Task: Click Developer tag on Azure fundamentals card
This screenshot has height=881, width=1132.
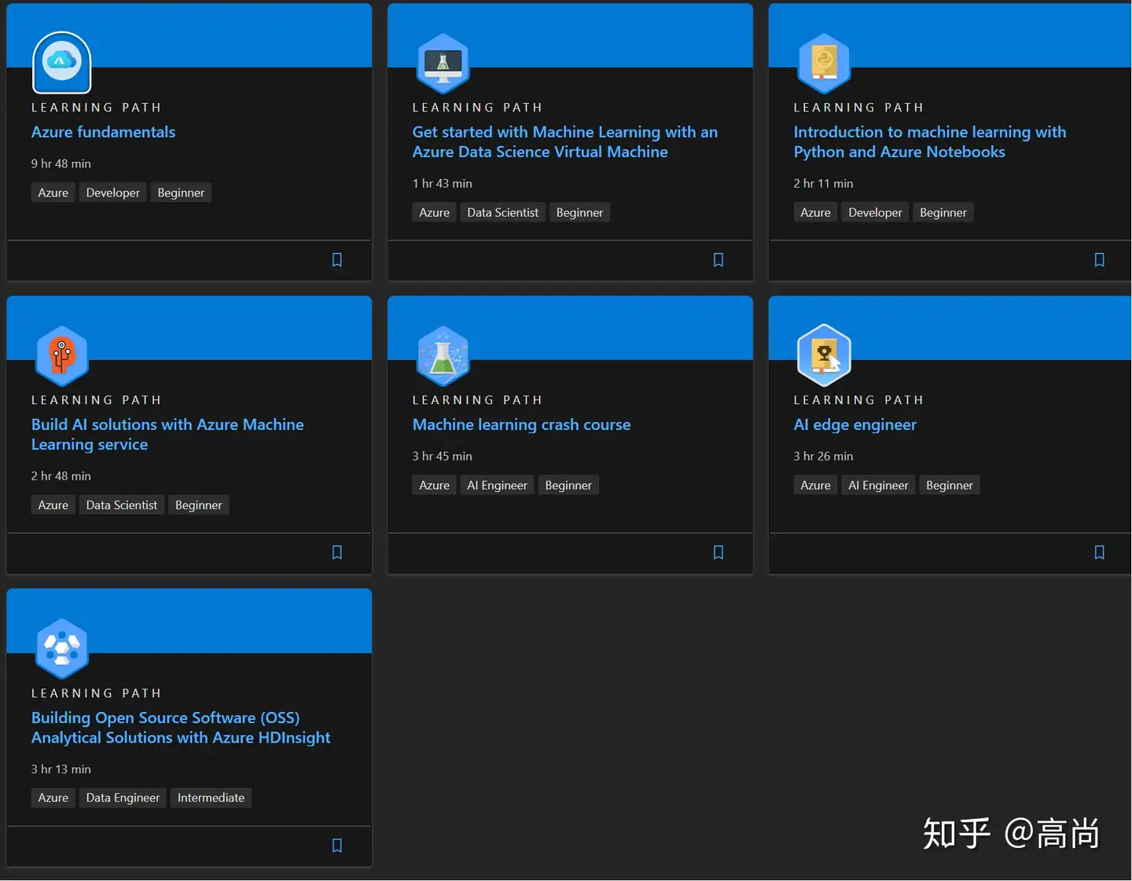Action: [113, 193]
